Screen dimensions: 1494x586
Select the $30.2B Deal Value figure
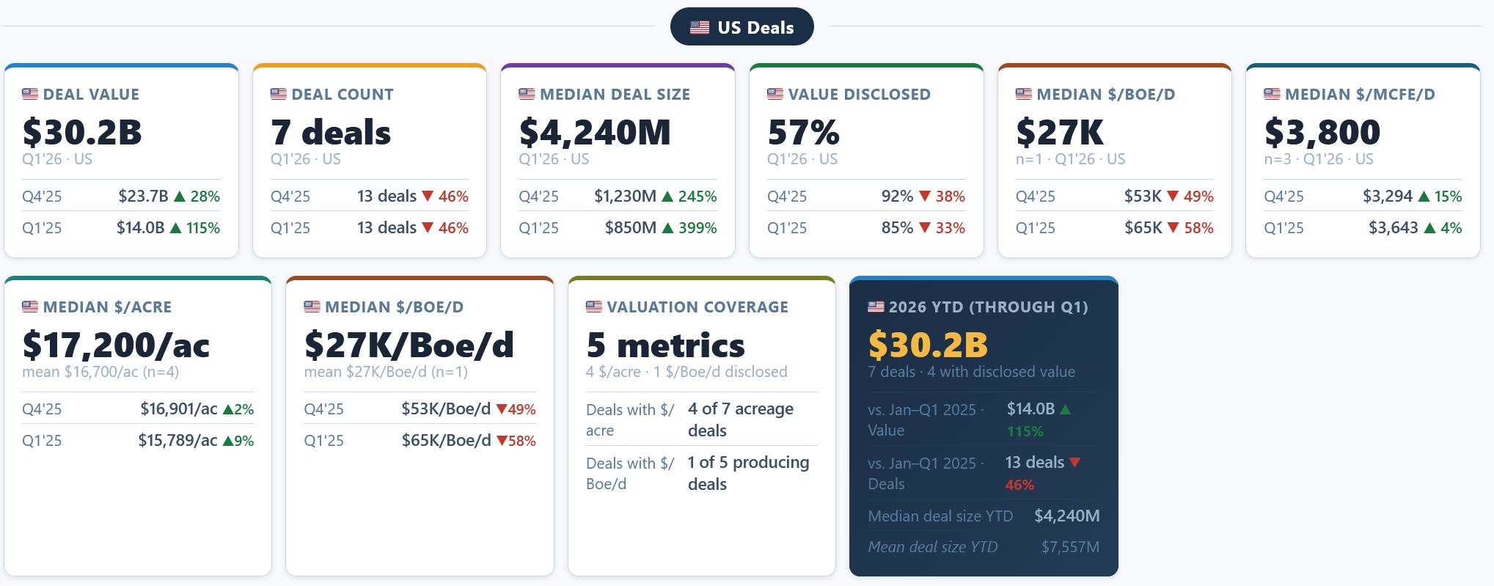click(82, 132)
